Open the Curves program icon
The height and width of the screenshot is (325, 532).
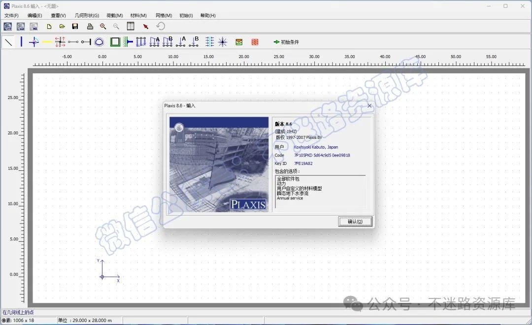click(x=33, y=27)
